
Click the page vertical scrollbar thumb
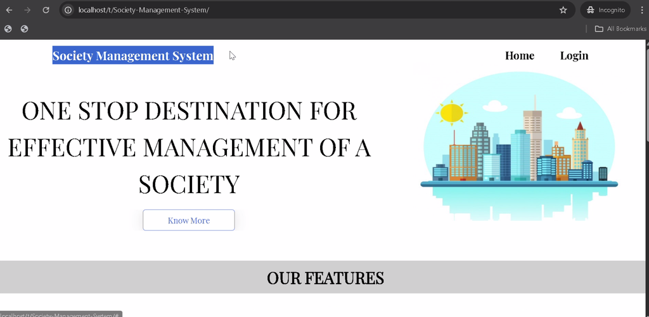[647, 95]
